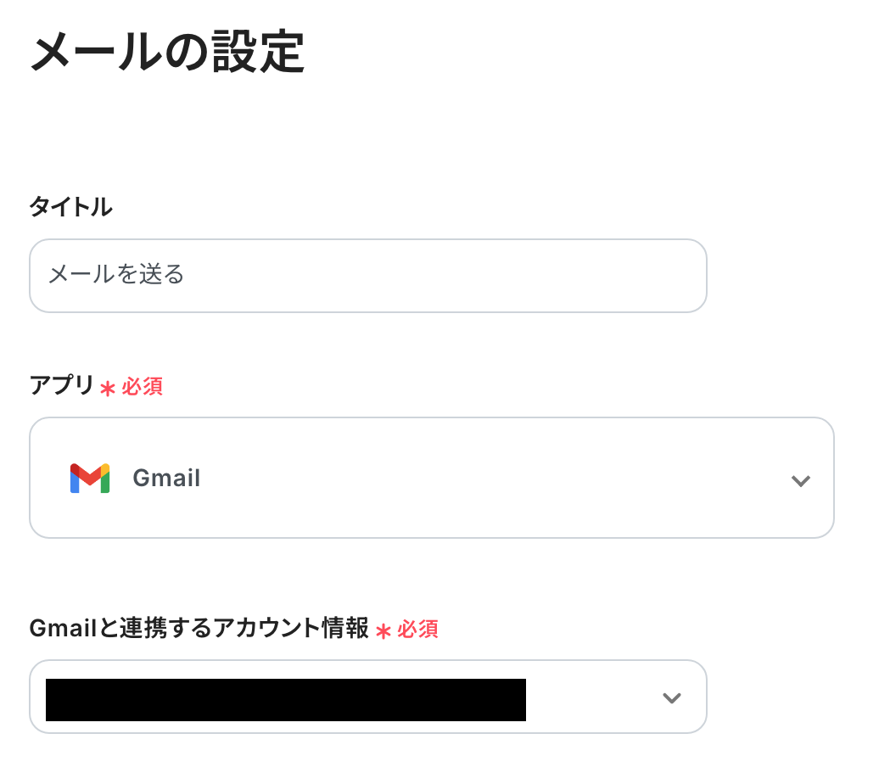Viewport: 879px width, 784px height.
Task: Click the タイトル field label
Action: (x=70, y=207)
